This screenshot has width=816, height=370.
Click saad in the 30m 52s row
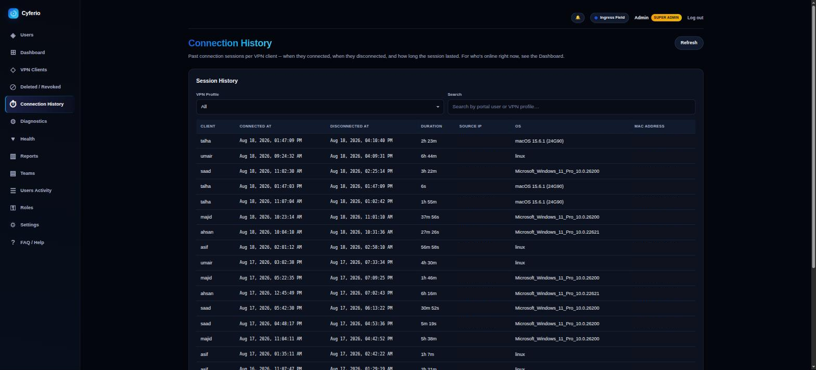coord(206,308)
